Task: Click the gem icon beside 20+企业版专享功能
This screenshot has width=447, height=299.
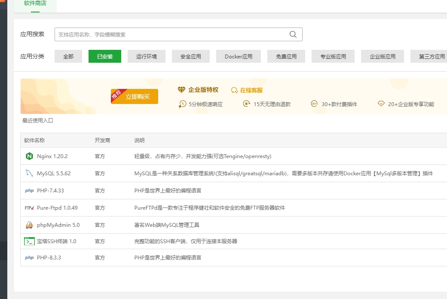Action: (381, 104)
